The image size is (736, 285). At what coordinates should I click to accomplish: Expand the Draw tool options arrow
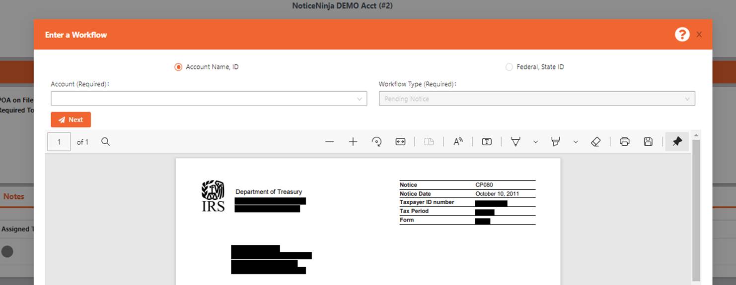[535, 142]
